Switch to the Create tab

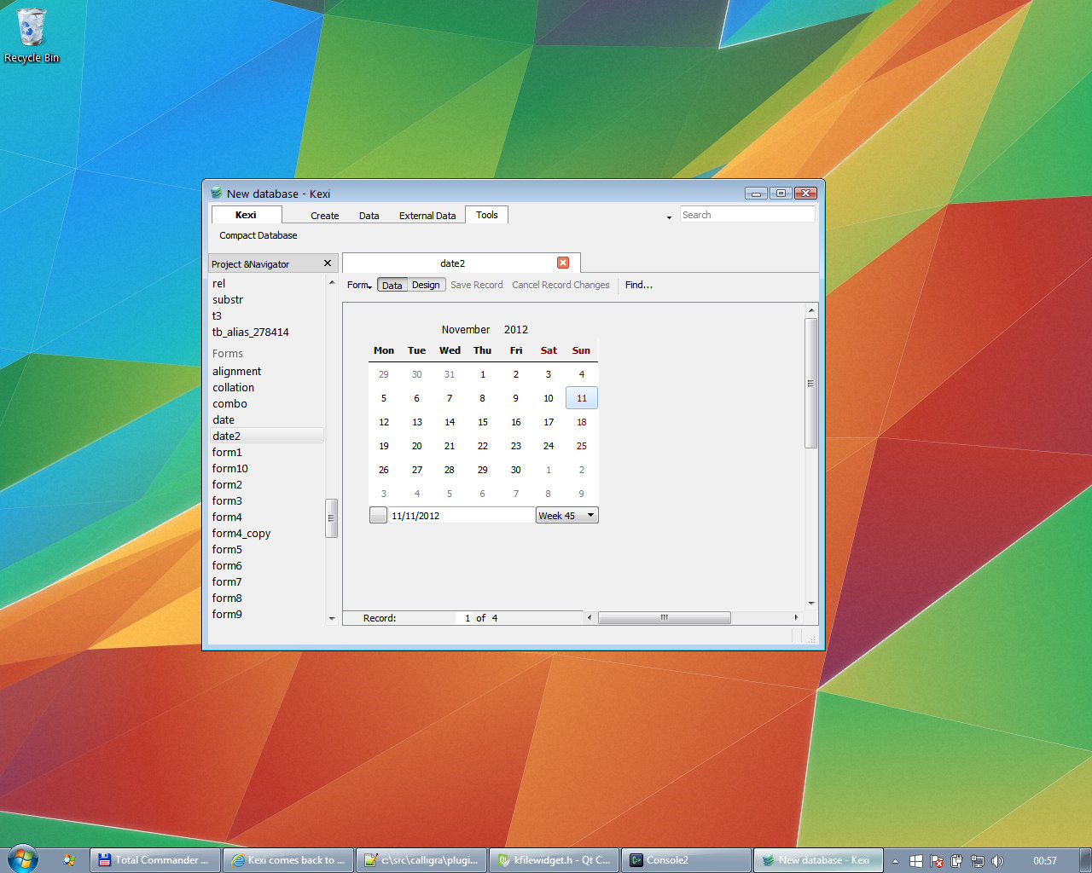click(324, 216)
